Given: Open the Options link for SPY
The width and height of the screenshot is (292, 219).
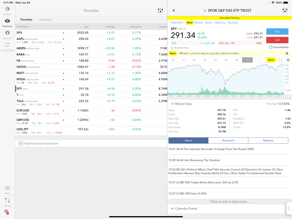Looking at the screenshot, I should [220, 22].
